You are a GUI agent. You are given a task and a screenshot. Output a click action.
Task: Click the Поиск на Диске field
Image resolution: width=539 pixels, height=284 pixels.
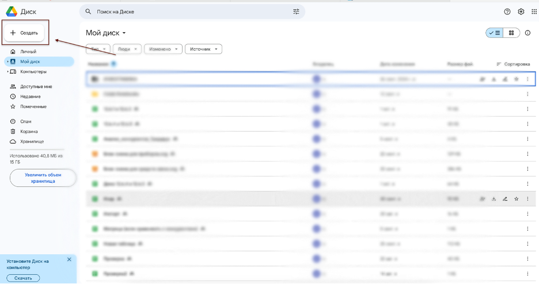(x=192, y=11)
